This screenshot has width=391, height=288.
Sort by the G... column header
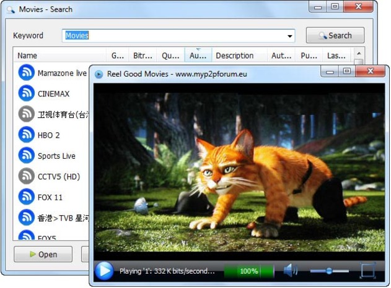pyautogui.click(x=118, y=56)
